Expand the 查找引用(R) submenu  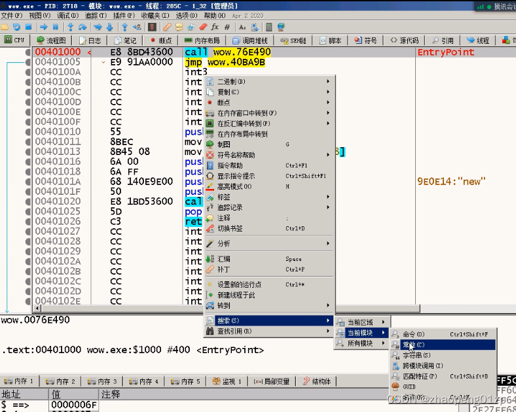pos(268,331)
